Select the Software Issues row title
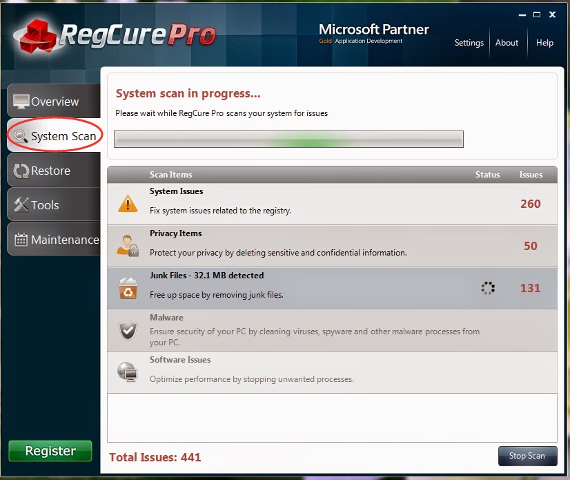The image size is (570, 480). click(180, 360)
